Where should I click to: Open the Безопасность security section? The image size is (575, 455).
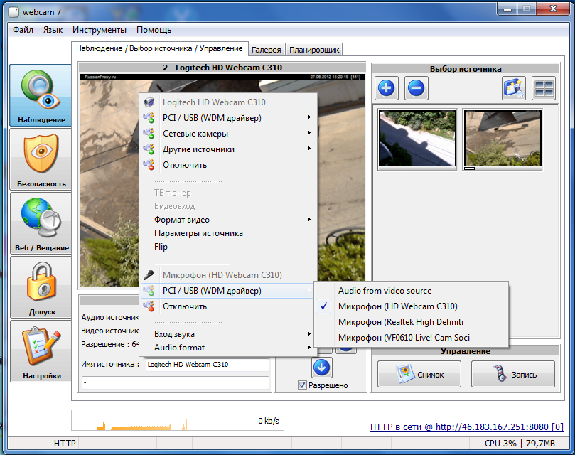[x=41, y=159]
